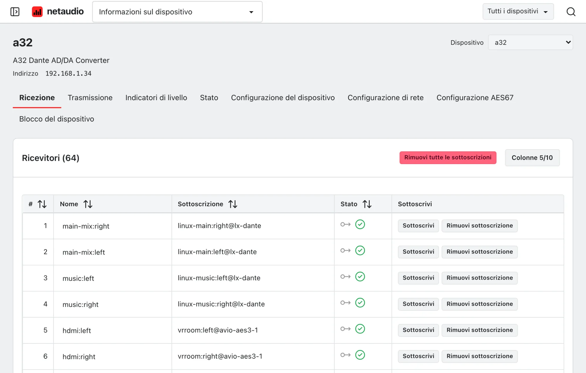
Task: Click the Ricevitori (64) heading
Action: point(51,158)
